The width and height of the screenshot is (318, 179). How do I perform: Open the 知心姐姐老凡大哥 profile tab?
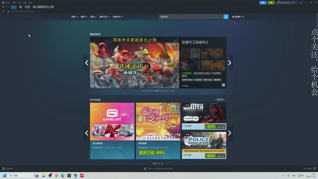43,7
